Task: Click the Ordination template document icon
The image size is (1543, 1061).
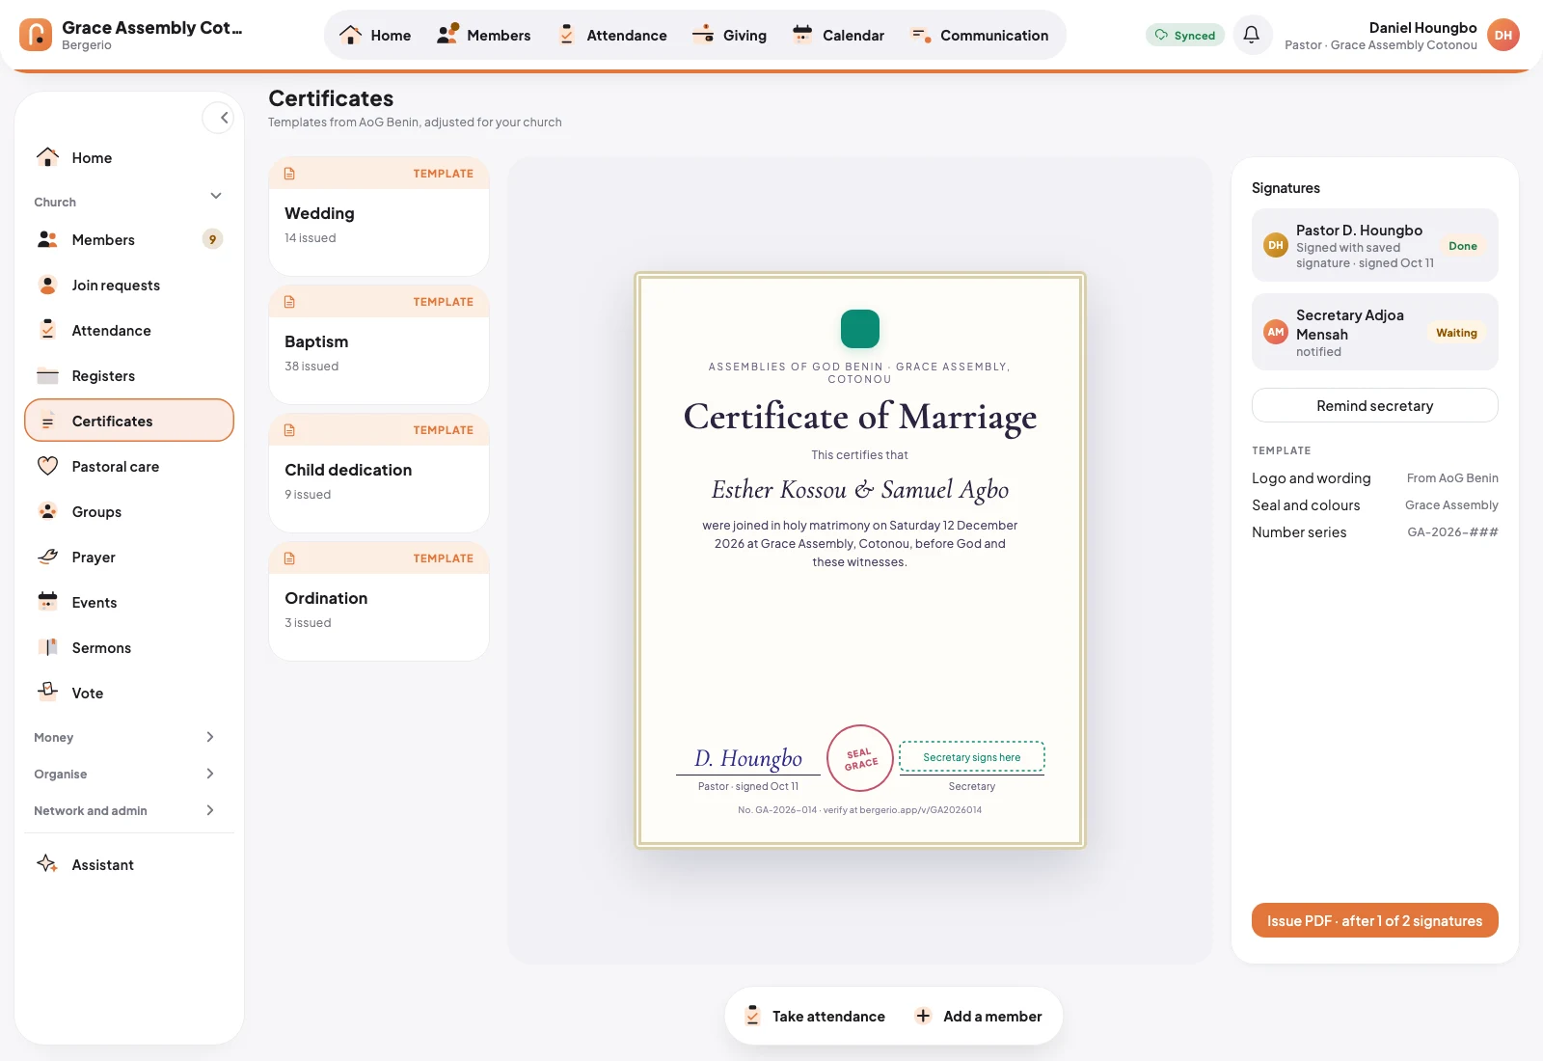Action: [x=289, y=558]
